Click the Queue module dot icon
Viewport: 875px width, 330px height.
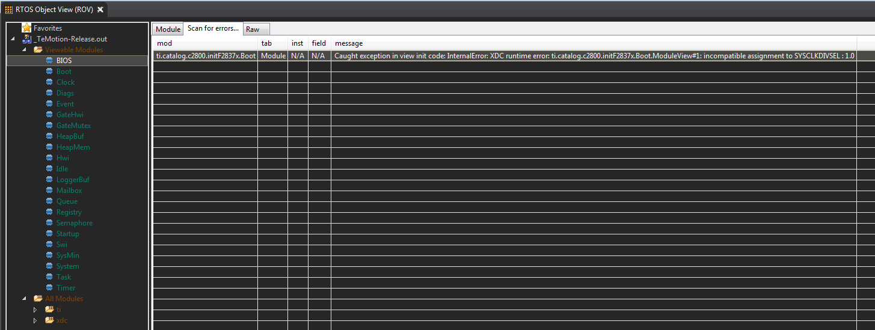coord(49,201)
